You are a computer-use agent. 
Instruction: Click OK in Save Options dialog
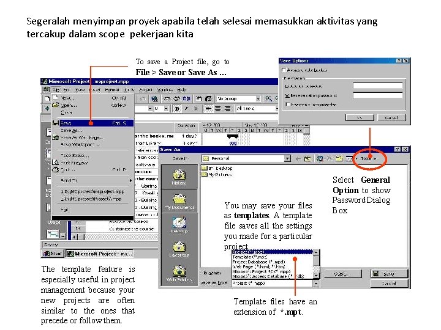coord(360,117)
